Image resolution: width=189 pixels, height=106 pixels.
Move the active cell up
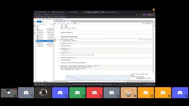(x=142, y=39)
